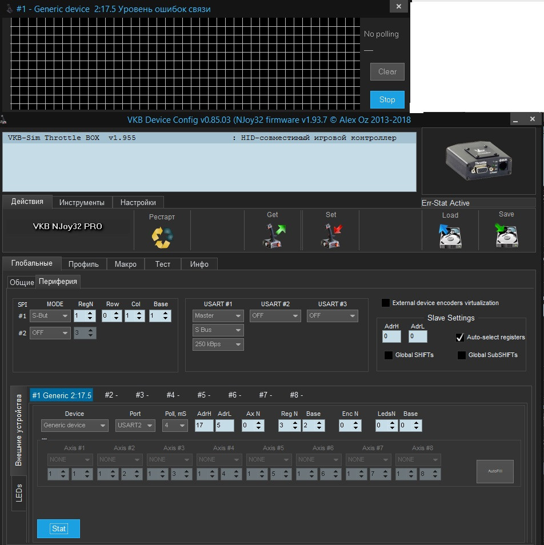The width and height of the screenshot is (544, 545).
Task: Click the No polling status text
Action: point(381,34)
